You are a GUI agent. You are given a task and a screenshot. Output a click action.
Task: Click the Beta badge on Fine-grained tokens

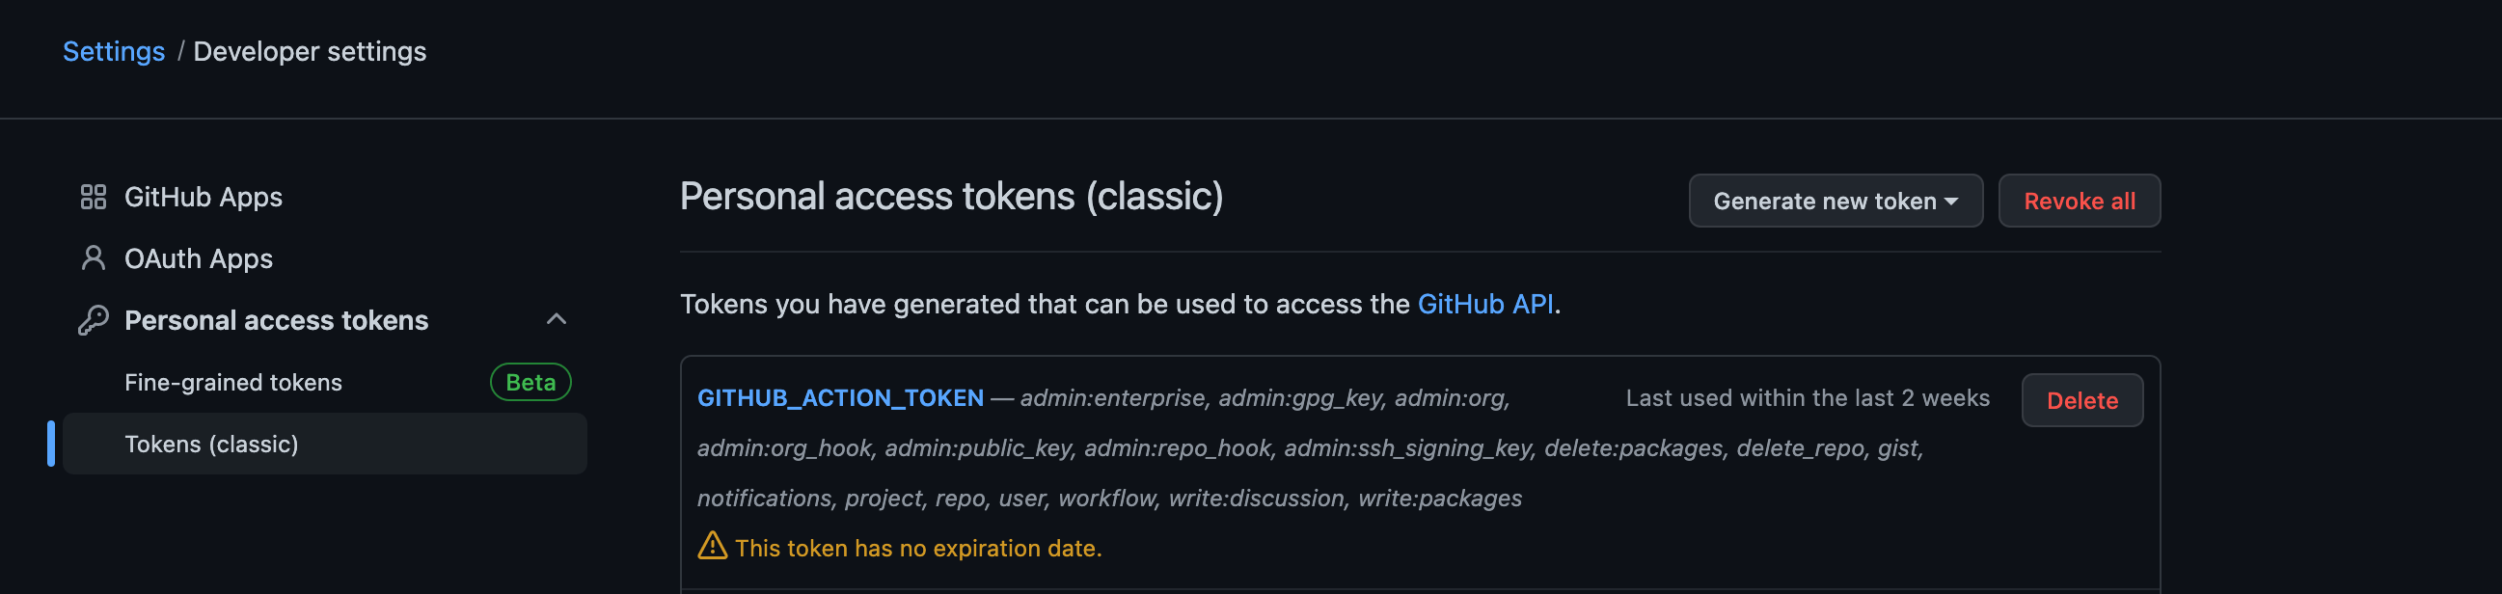click(529, 382)
